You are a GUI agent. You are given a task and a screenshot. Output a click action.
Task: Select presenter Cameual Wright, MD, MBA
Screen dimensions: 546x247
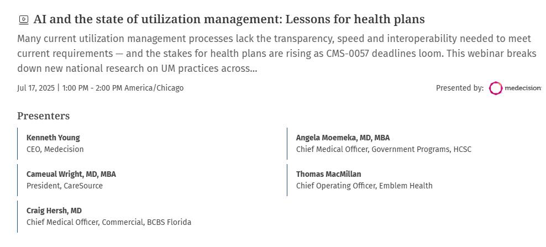[71, 174]
